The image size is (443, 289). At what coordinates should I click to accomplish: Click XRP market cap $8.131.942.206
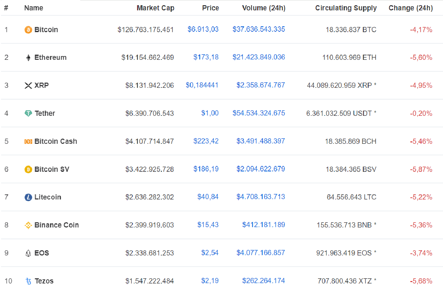tap(150, 85)
